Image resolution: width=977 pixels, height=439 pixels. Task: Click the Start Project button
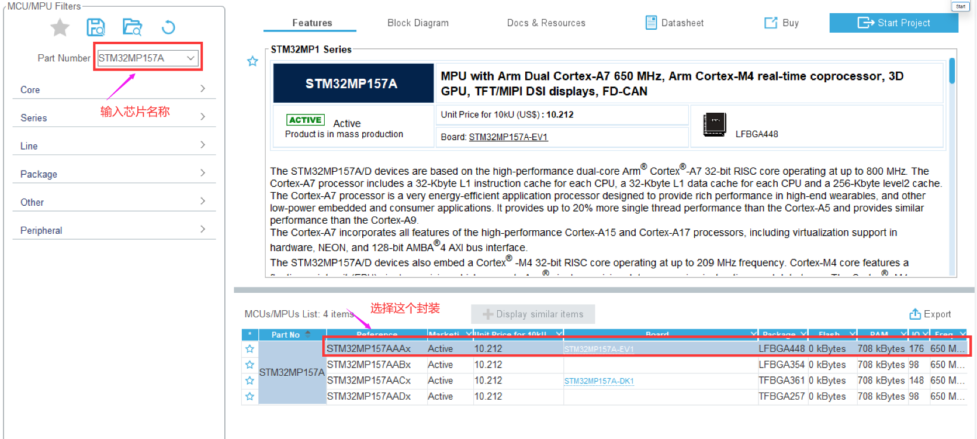[893, 23]
